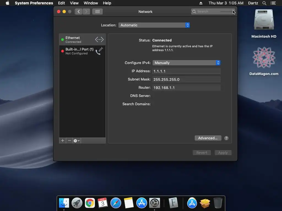Image resolution: width=282 pixels, height=211 pixels.
Task: Open the Apple menu
Action: pos(7,3)
